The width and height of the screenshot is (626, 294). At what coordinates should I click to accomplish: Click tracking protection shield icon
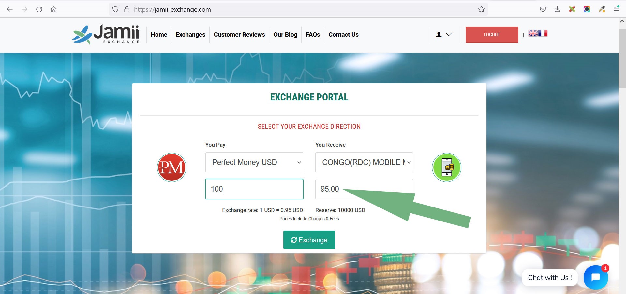[x=115, y=9]
